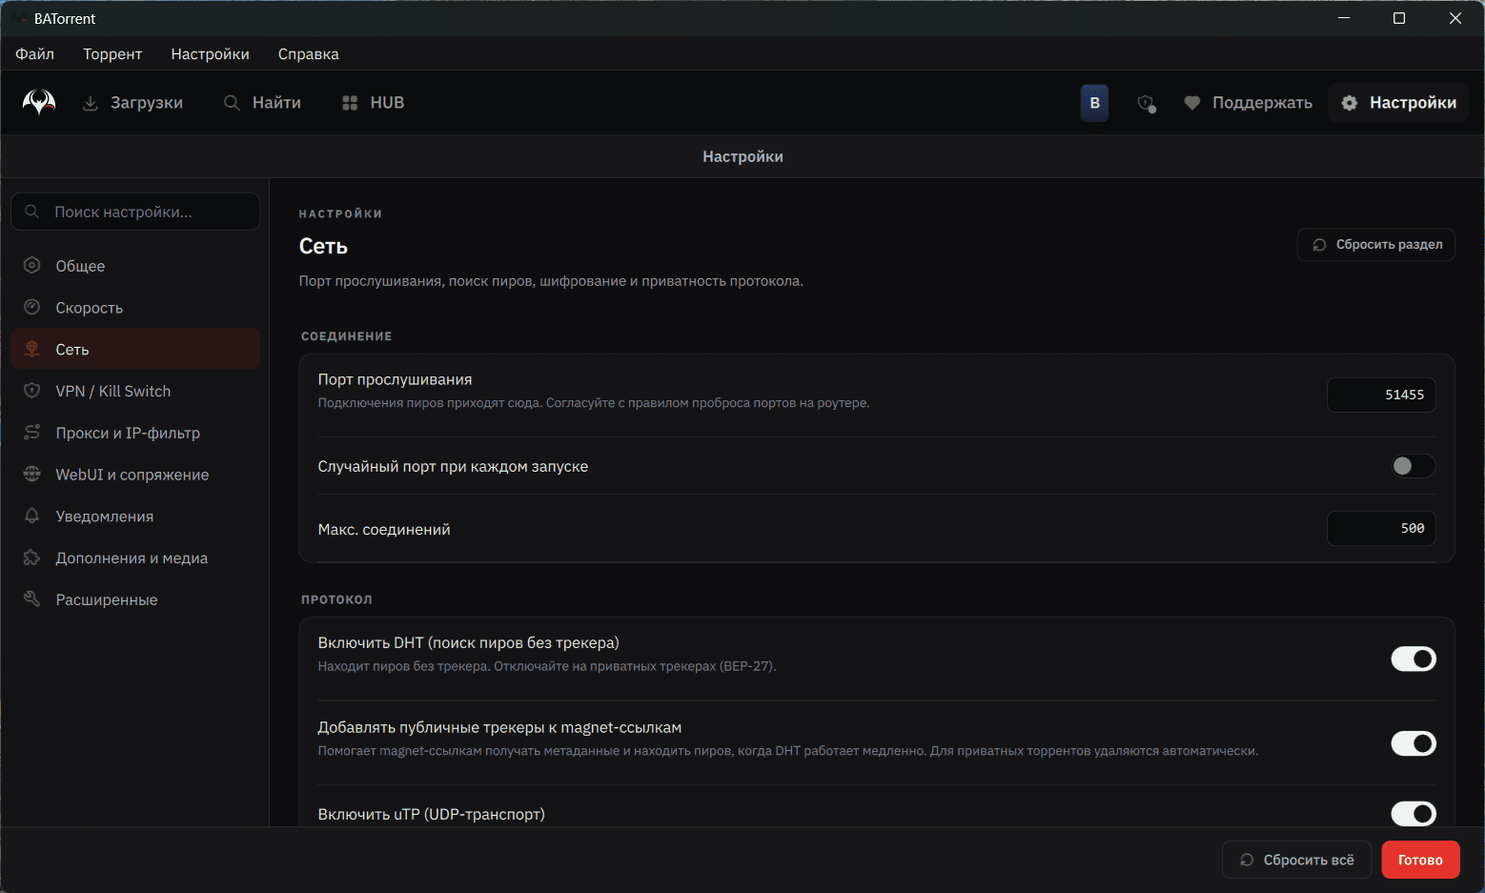This screenshot has width=1485, height=893.
Task: Click the Сеть page heading
Action: pyautogui.click(x=323, y=246)
